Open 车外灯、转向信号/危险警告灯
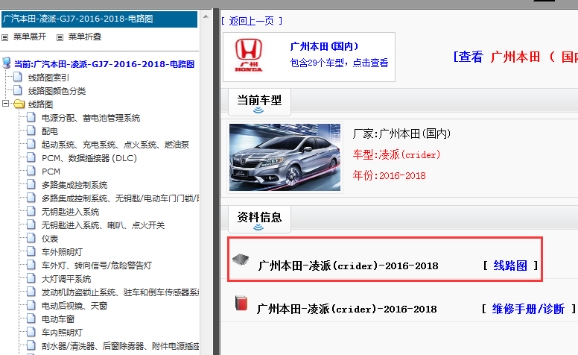This screenshot has width=578, height=355. [x=97, y=266]
